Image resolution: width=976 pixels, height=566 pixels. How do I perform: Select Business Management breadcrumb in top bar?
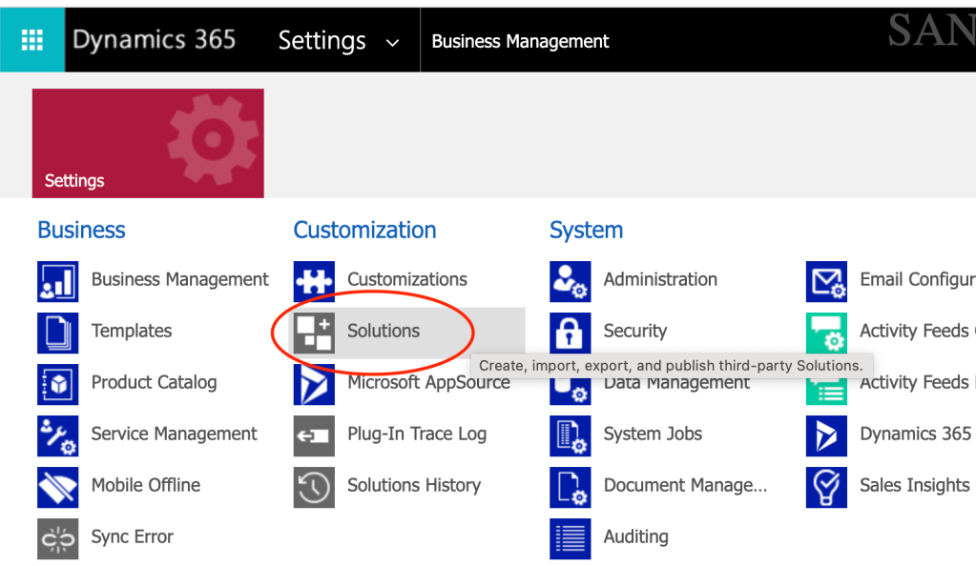[x=520, y=42]
